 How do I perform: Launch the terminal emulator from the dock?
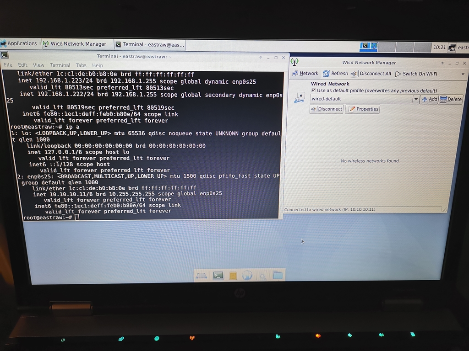click(218, 275)
